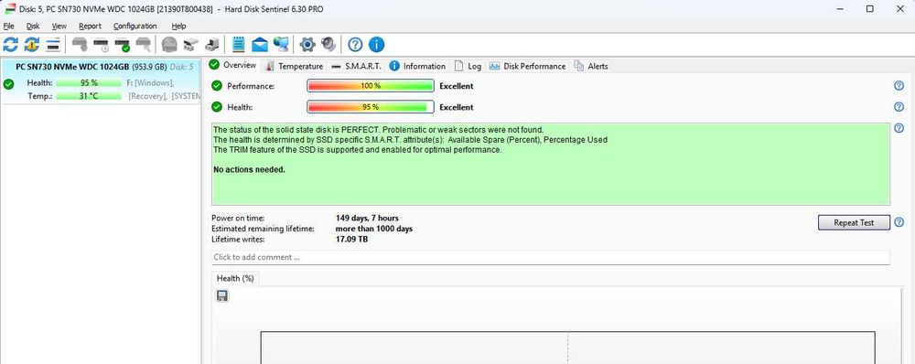
Task: Click green checkmark status icon in disk list
Action: (8, 84)
